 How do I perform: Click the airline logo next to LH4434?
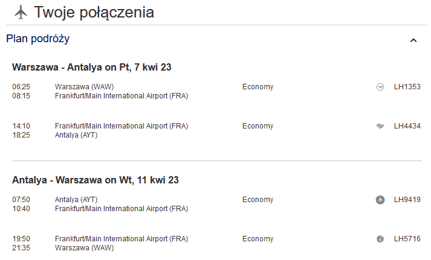pyautogui.click(x=380, y=126)
